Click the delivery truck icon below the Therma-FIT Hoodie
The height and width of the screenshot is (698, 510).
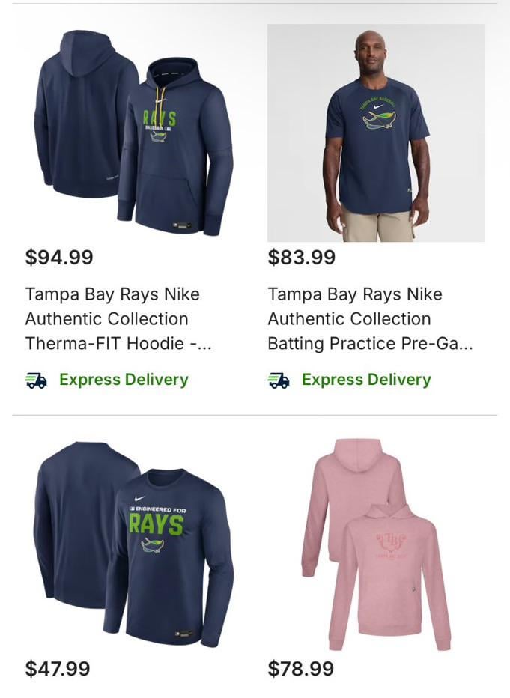pos(36,380)
